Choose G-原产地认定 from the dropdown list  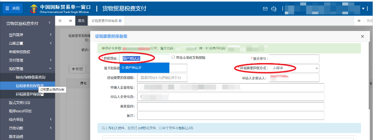point(145,68)
